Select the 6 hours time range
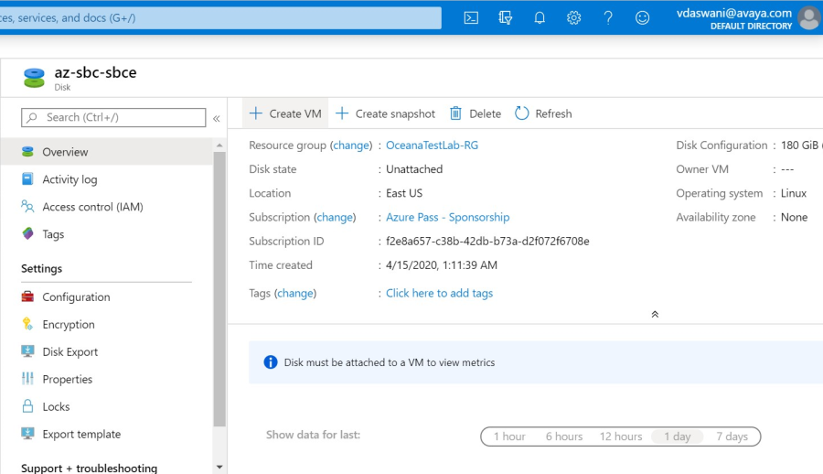 pyautogui.click(x=563, y=436)
